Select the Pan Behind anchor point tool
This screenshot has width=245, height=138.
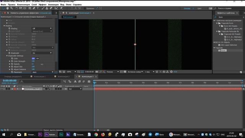click(x=24, y=8)
